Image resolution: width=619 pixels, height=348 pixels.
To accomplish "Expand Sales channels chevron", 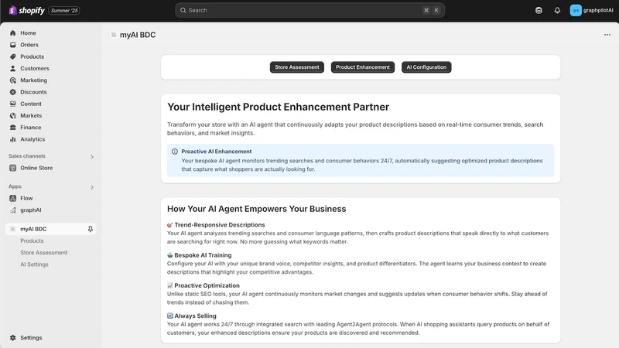I will point(92,157).
